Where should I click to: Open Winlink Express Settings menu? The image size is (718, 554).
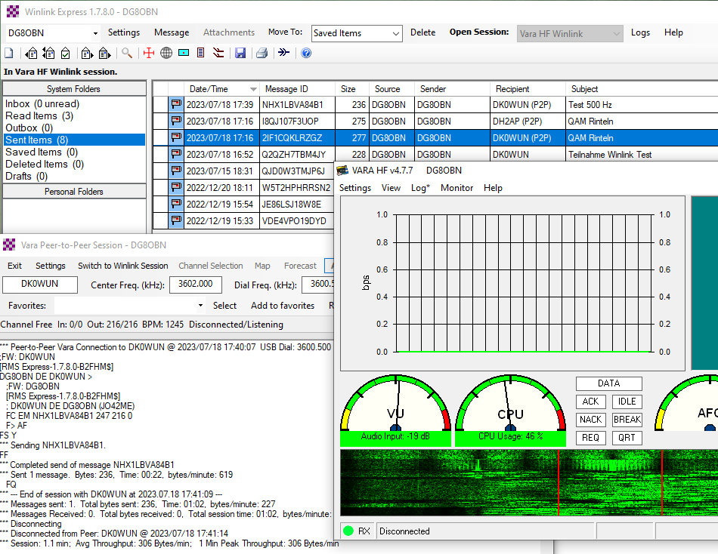124,32
